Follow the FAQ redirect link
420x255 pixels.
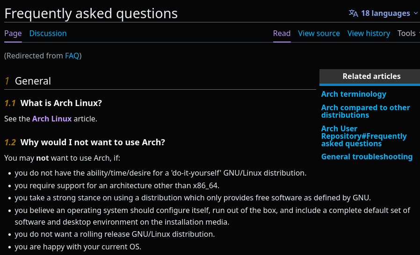(x=72, y=56)
